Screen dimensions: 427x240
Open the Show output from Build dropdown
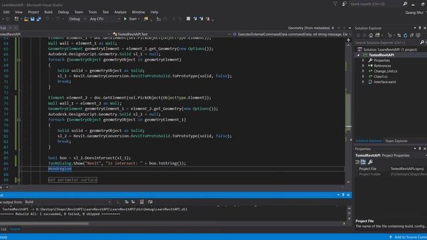67,202
